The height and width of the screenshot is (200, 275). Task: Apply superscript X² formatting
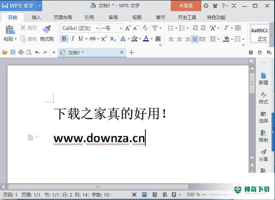(104, 39)
